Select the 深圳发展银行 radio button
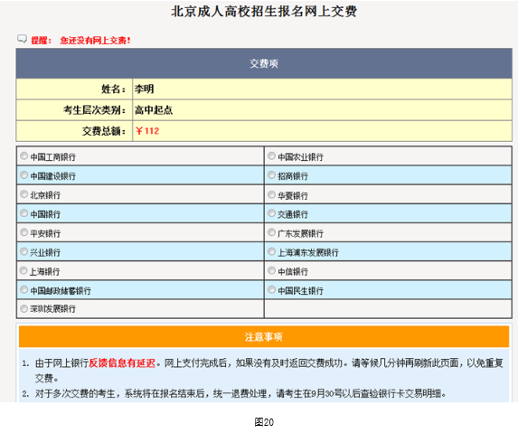The width and height of the screenshot is (518, 433). pyautogui.click(x=24, y=308)
